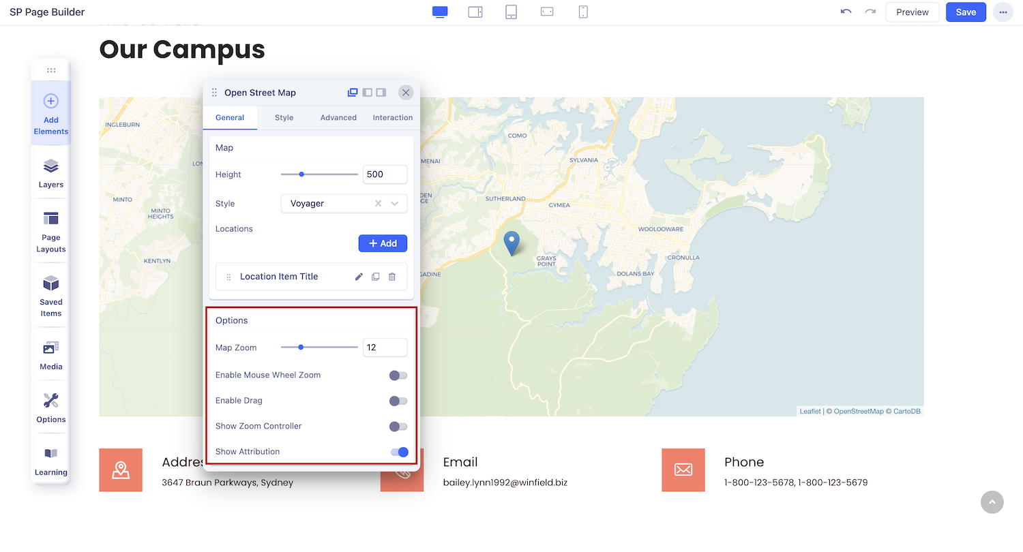This screenshot has width=1023, height=552.
Task: Duplicate the Location Item Title entry
Action: click(x=376, y=277)
